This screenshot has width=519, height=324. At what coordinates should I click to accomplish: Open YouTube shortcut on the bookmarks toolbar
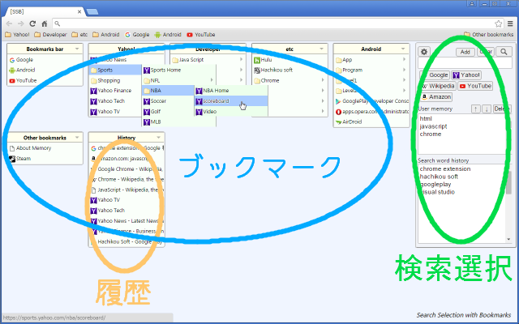(x=201, y=34)
